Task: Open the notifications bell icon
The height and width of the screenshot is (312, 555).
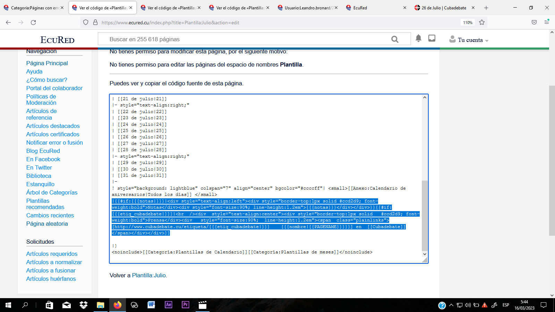Action: 418,38
